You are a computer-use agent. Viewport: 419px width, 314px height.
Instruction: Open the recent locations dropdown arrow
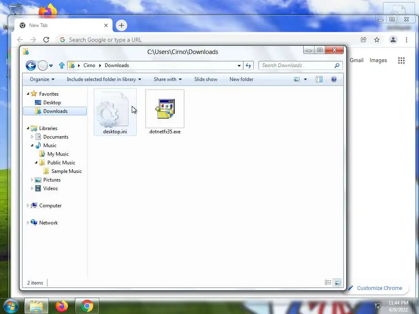[51, 66]
